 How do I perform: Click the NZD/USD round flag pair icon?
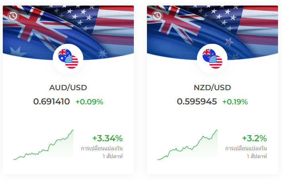click(x=212, y=59)
